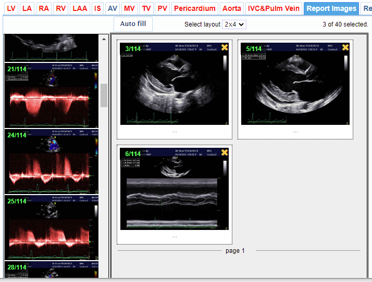The height and width of the screenshot is (282, 372).
Task: Switch to the RV tab
Action: pos(61,8)
